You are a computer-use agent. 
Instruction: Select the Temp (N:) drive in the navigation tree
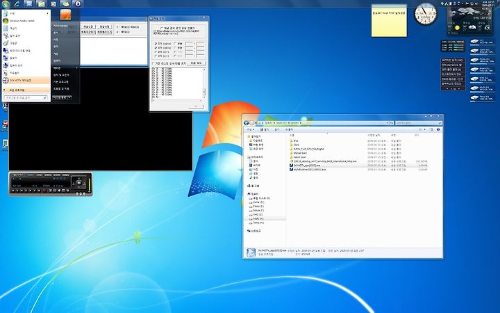(x=256, y=223)
